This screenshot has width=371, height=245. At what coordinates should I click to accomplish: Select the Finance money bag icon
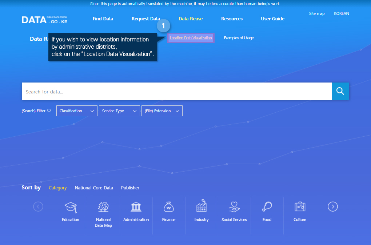(169, 207)
